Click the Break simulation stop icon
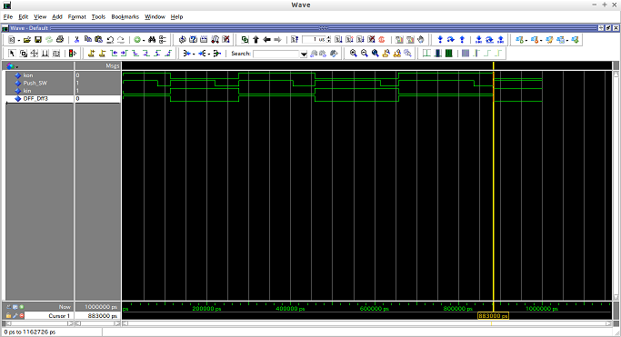The image size is (621, 337). [382, 40]
